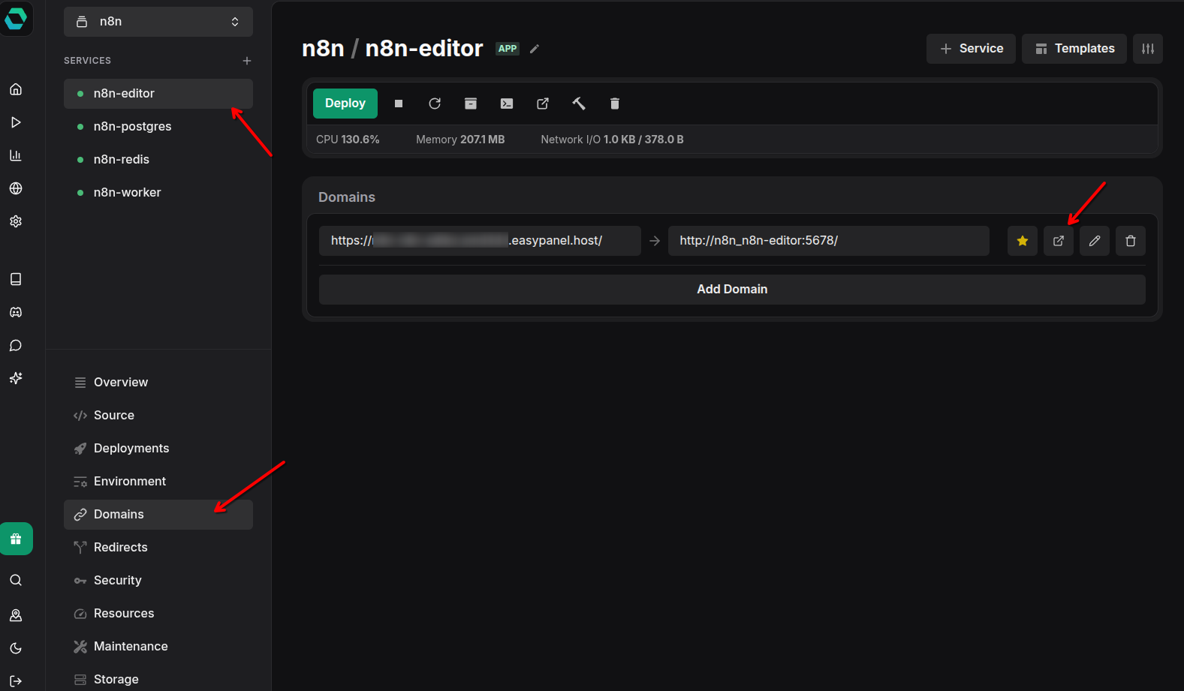
Task: Open the sliders settings icon near Templates
Action: pos(1148,49)
